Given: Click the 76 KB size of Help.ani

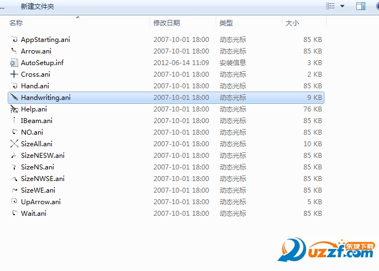Looking at the screenshot, I should pos(313,109).
